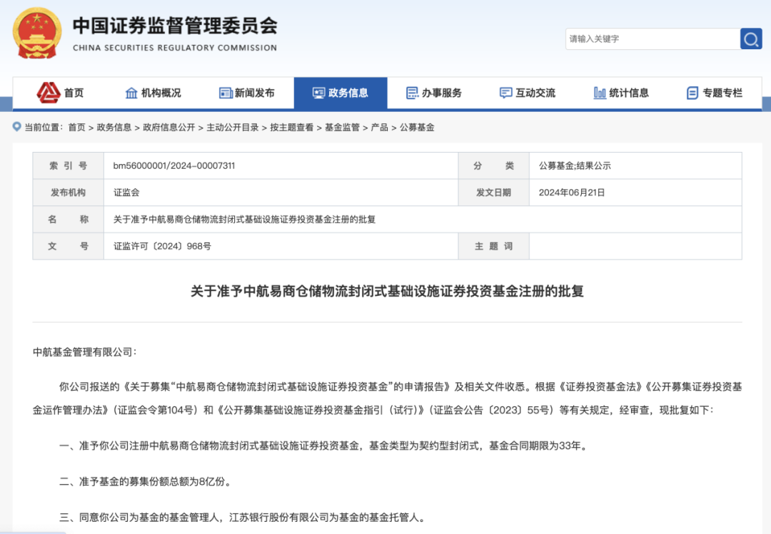Click the 中国证券监督管理委员会 site title

tap(175, 27)
